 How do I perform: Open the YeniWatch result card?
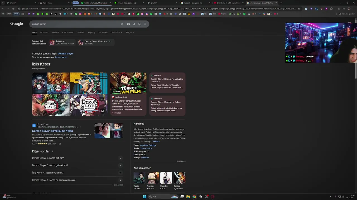167,106
